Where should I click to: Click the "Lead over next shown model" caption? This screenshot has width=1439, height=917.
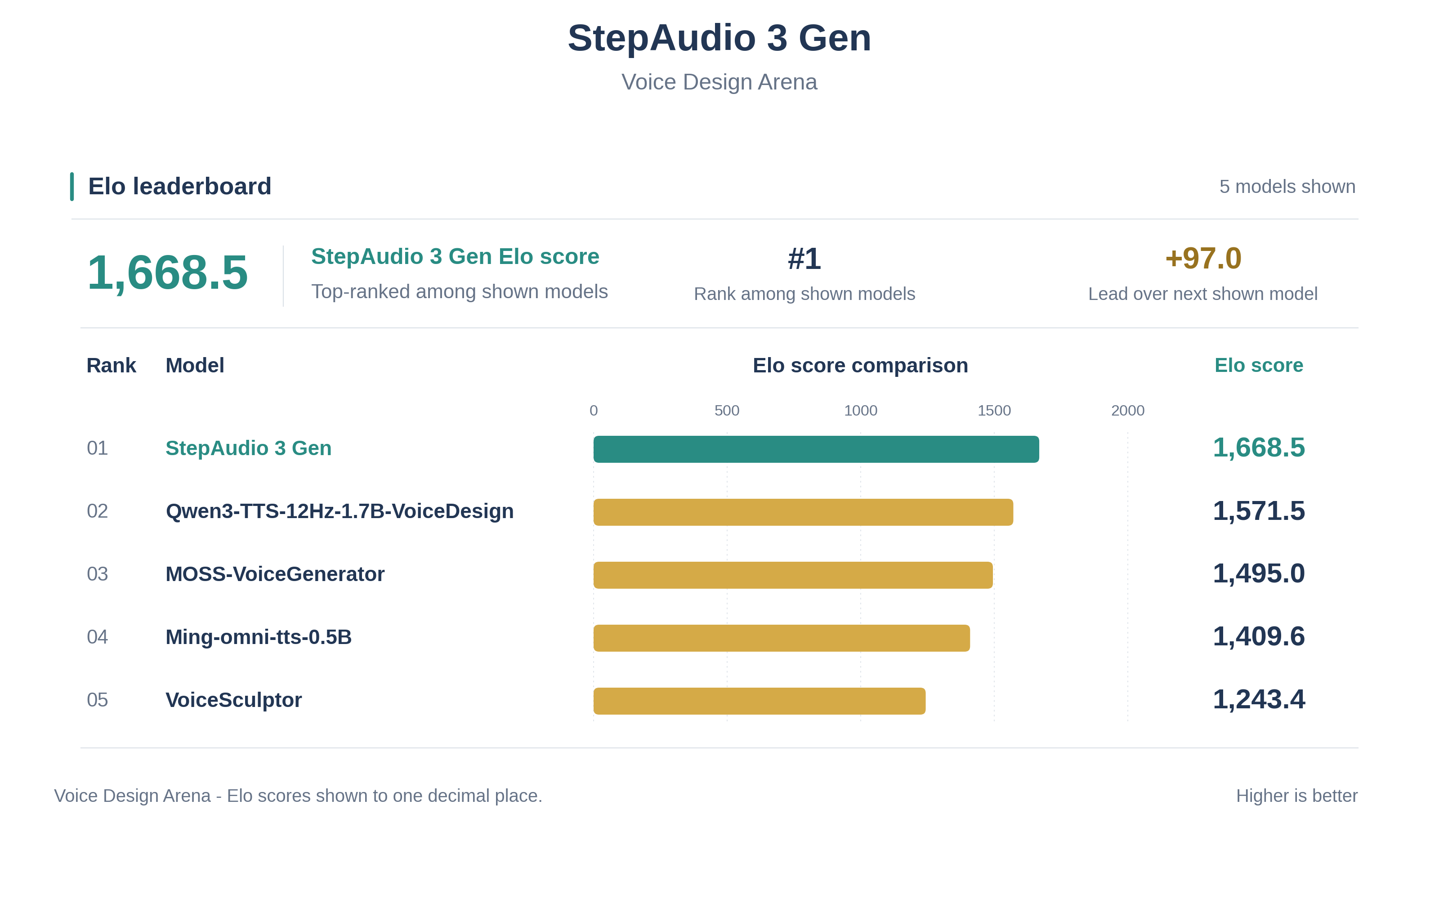1203,294
